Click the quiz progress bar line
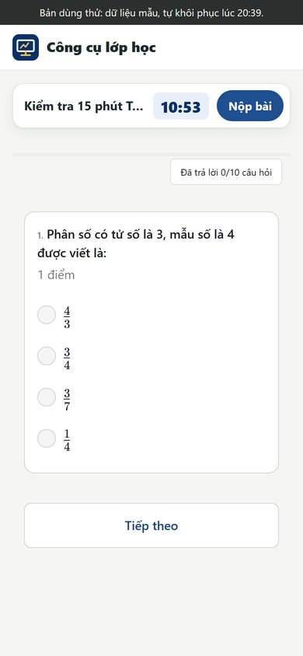 tap(151, 155)
